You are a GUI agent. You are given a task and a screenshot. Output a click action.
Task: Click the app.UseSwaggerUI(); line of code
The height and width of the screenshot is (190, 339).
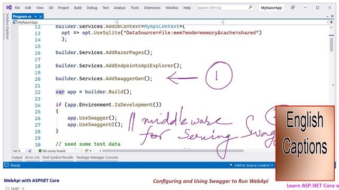95,125
